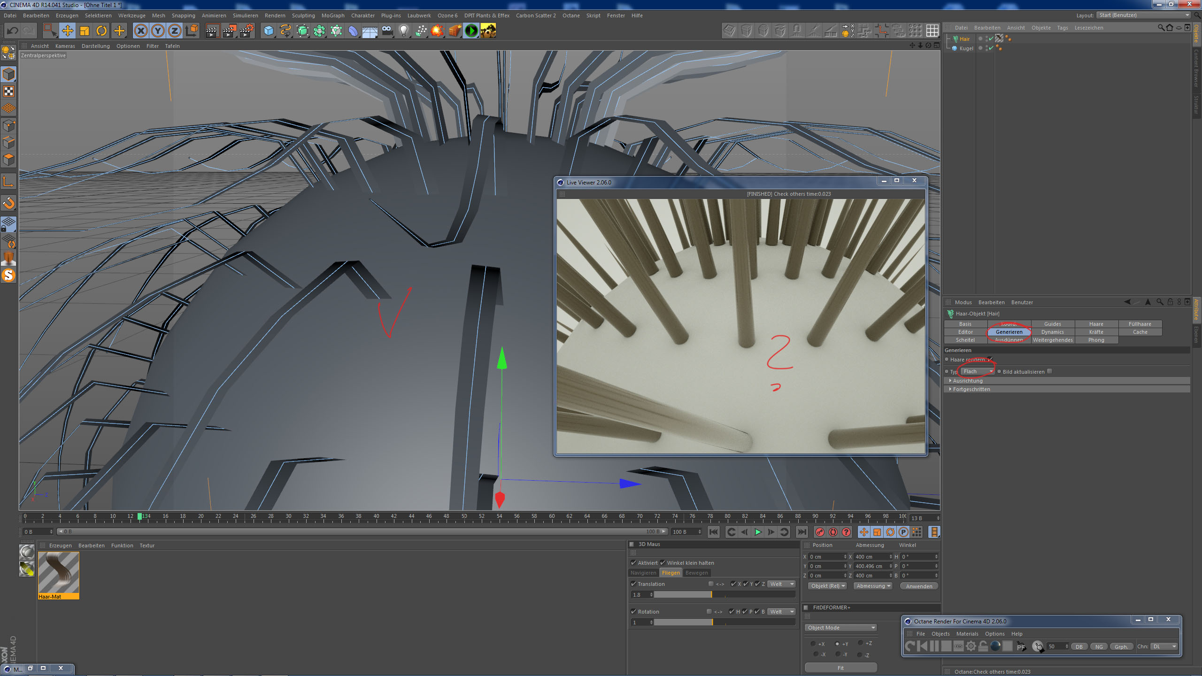The height and width of the screenshot is (676, 1202).
Task: Click the yellow tree landscape plugin icon
Action: pyautogui.click(x=488, y=31)
